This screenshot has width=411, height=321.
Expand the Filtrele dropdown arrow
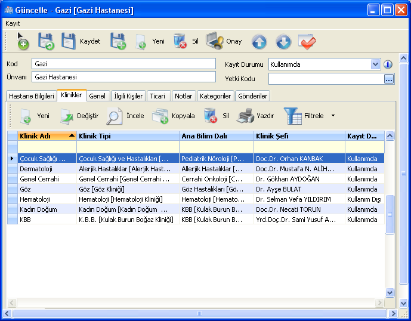pos(333,116)
